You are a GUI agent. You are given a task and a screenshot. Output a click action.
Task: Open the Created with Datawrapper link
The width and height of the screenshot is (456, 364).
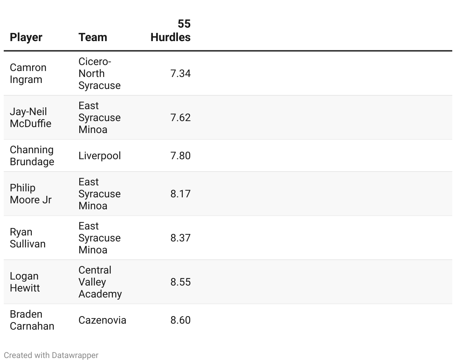(51, 355)
